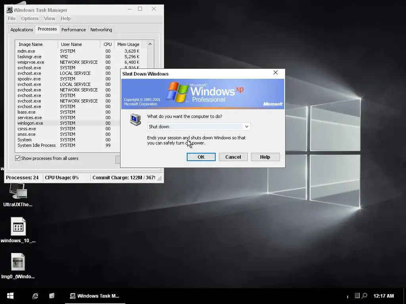
Task: Open Task Manager Options menu
Action: click(30, 18)
